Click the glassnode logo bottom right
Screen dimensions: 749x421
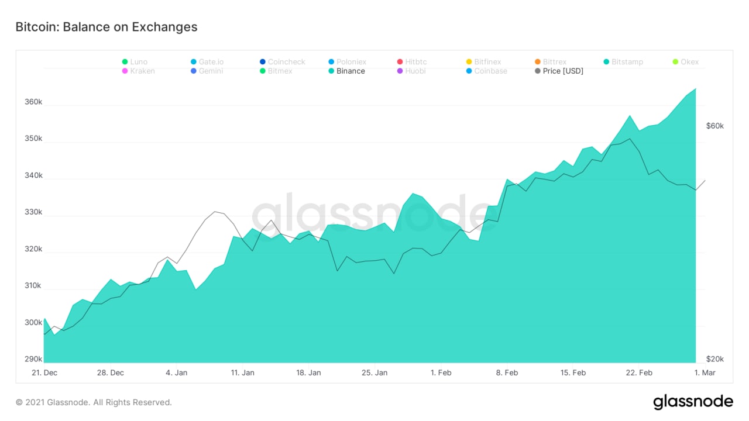coord(693,402)
